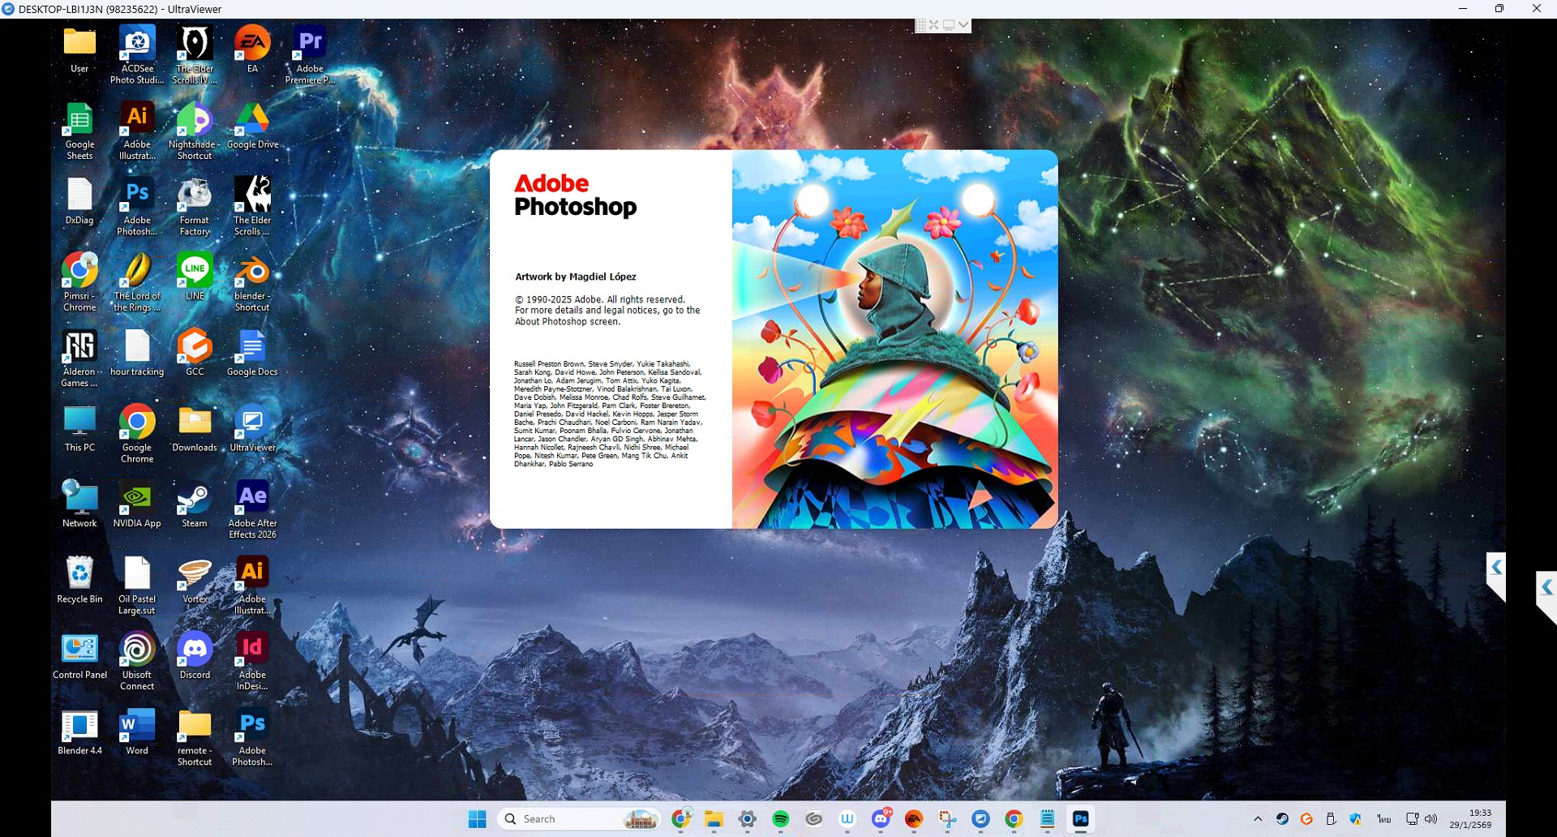
Task: Click "Artwork by Magdiel López" on Photoshop splash
Action: pyautogui.click(x=576, y=277)
